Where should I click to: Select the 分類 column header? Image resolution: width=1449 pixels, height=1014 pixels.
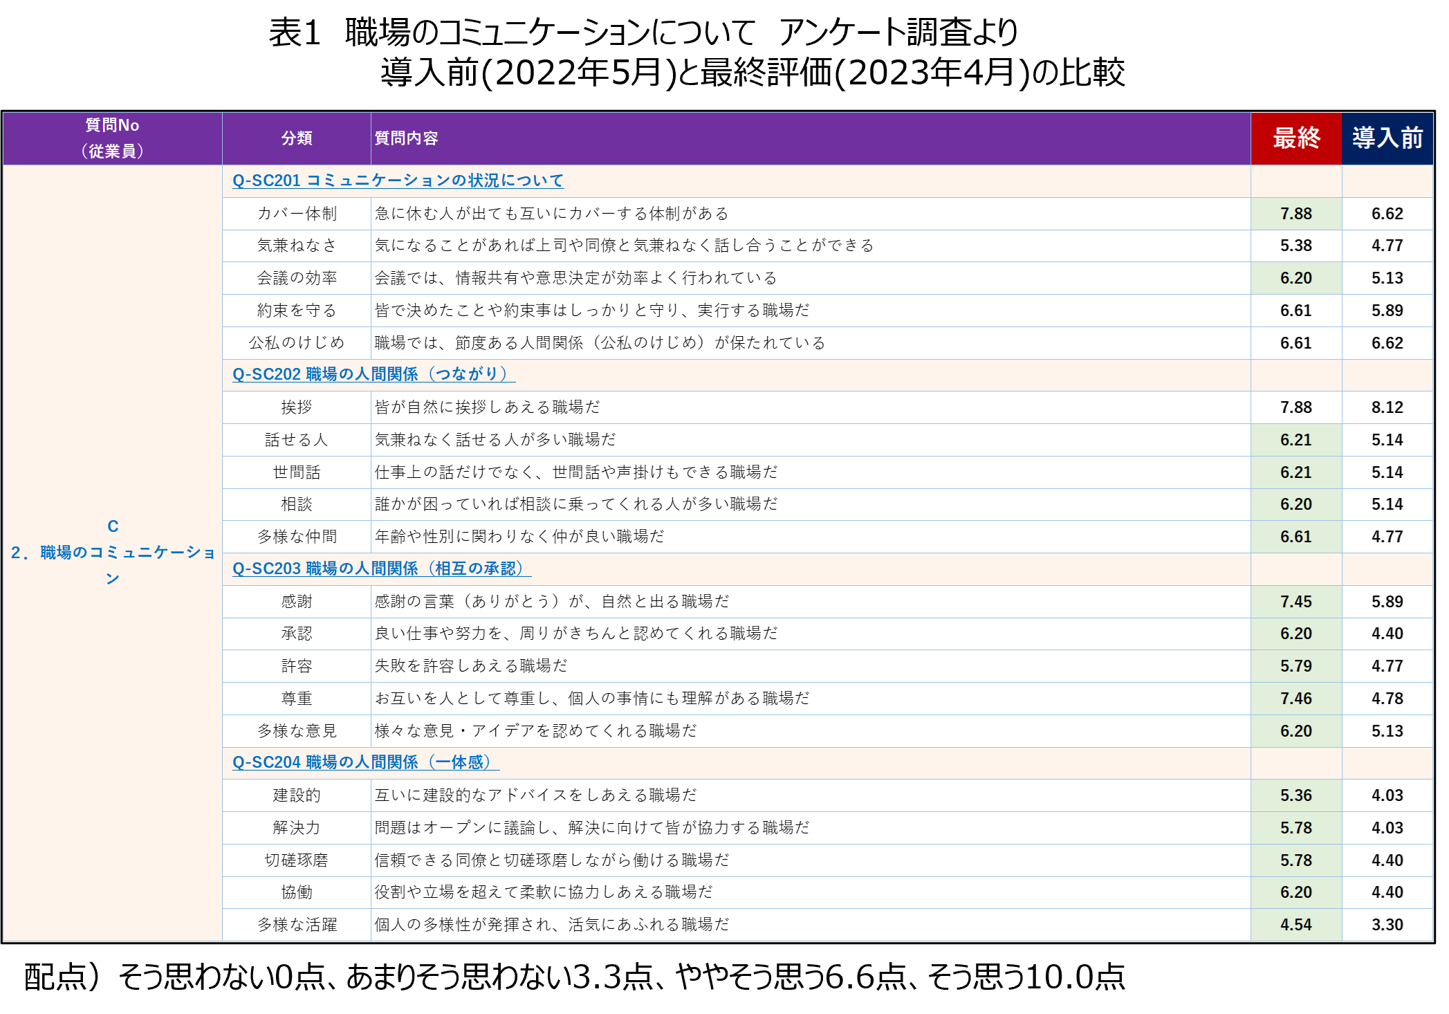(x=297, y=138)
